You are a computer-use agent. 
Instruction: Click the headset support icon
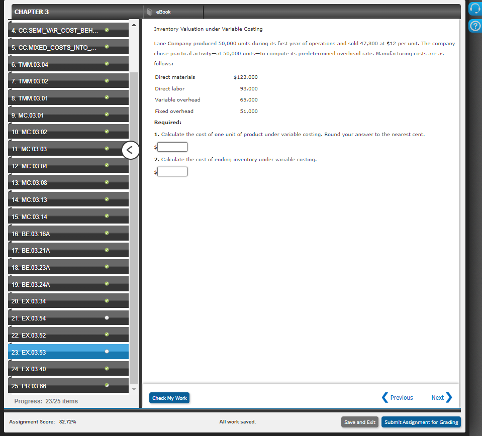pyautogui.click(x=474, y=8)
